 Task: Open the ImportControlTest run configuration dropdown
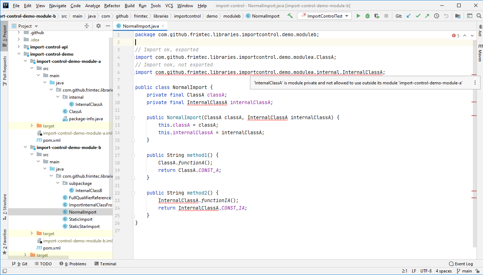325,16
